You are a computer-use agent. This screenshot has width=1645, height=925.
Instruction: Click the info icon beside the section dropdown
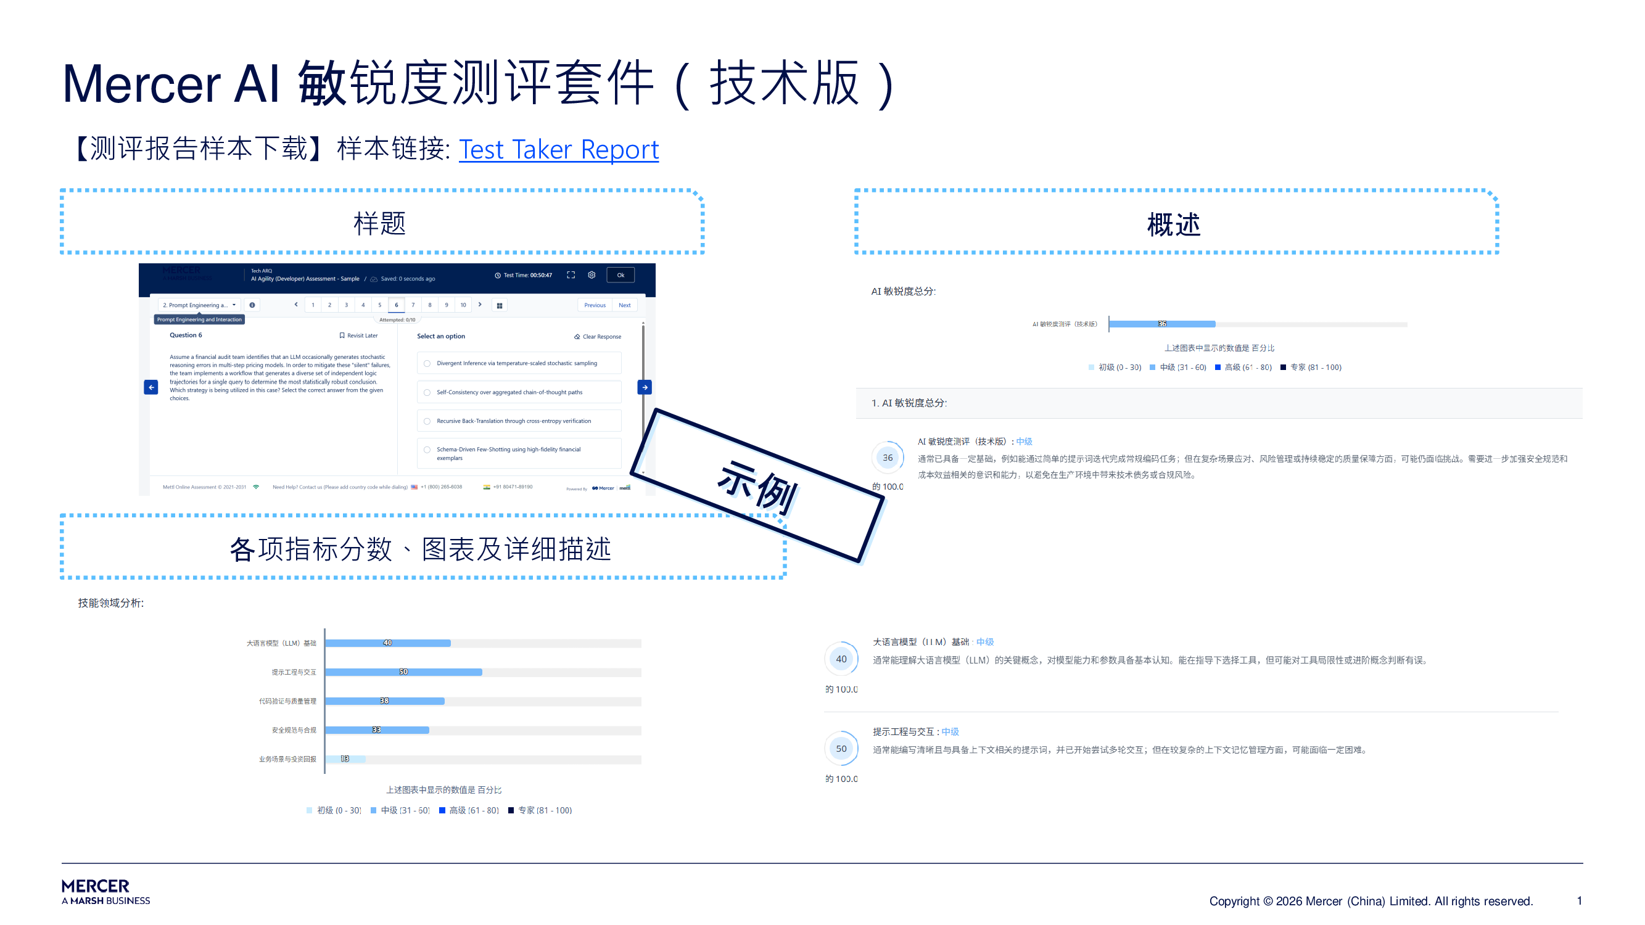click(252, 305)
